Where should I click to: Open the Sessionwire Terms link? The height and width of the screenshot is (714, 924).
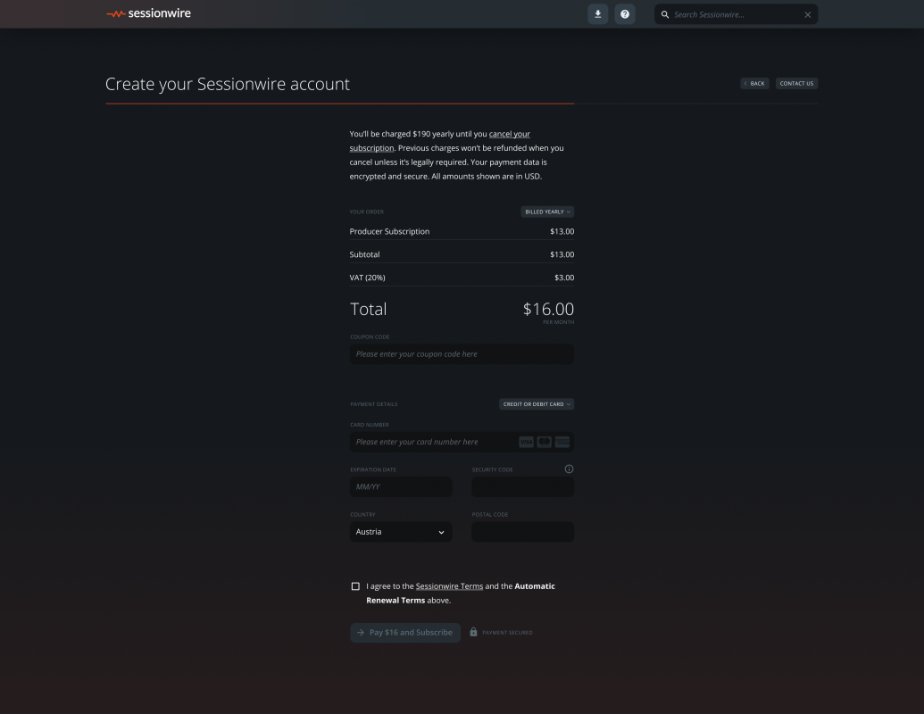[449, 586]
